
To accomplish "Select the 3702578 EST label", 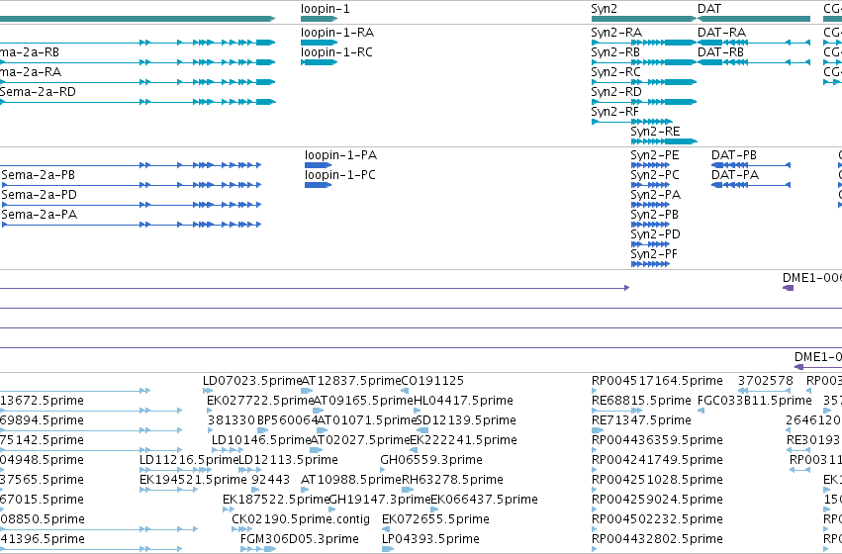I will pyautogui.click(x=765, y=381).
